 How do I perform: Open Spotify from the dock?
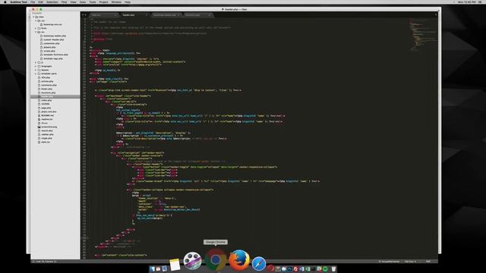(x=325, y=269)
